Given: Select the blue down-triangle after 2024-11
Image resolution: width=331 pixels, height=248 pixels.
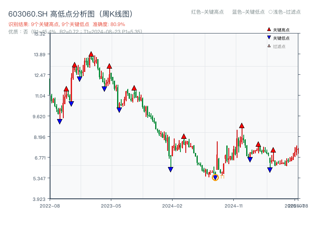Looking at the screenshot, I should [250, 158].
